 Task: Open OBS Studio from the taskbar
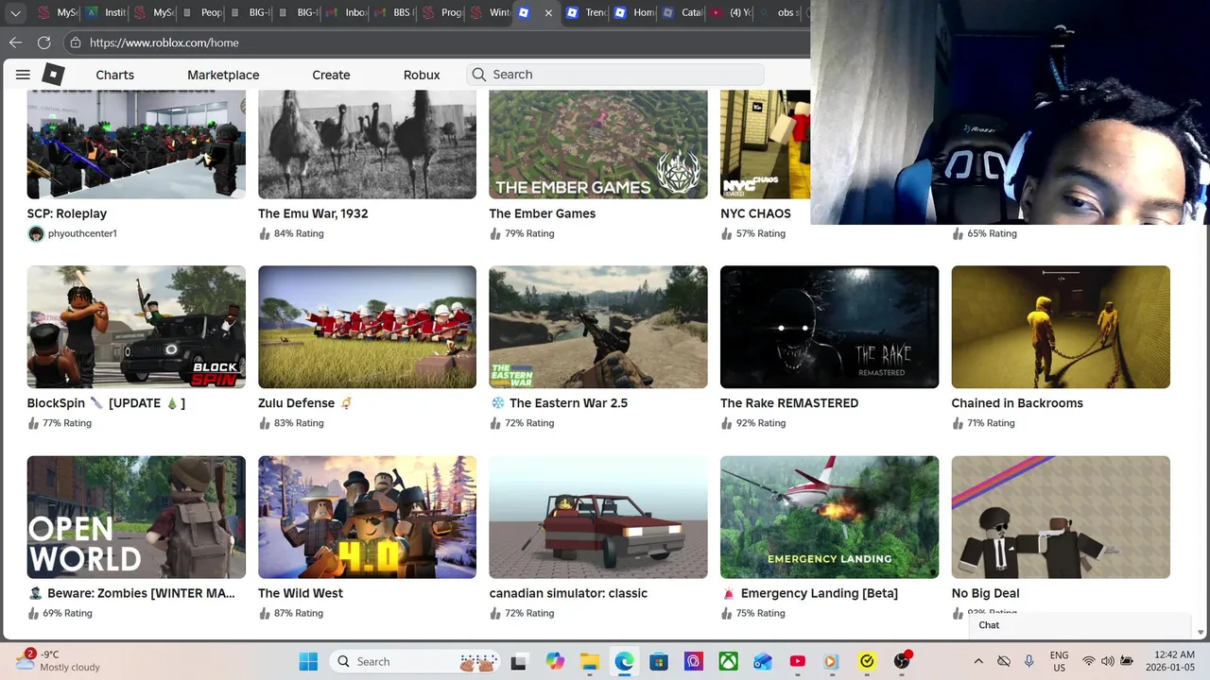coord(902,662)
